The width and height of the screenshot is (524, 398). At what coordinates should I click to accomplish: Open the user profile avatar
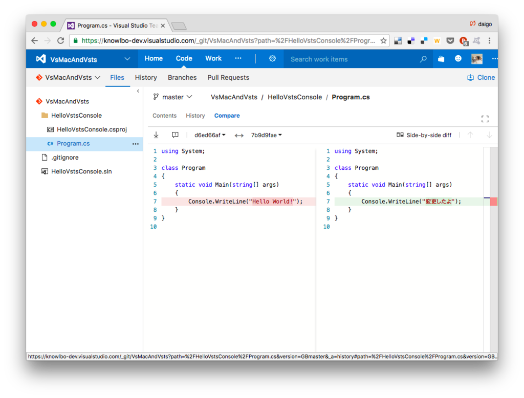pos(477,59)
